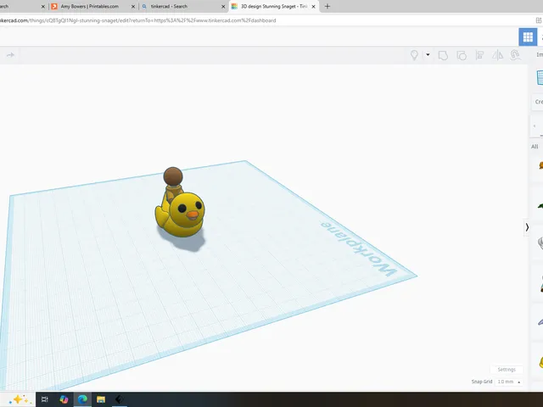The image size is (543, 407).
Task: Switch to the tinkercad - Search tab
Action: (x=169, y=6)
